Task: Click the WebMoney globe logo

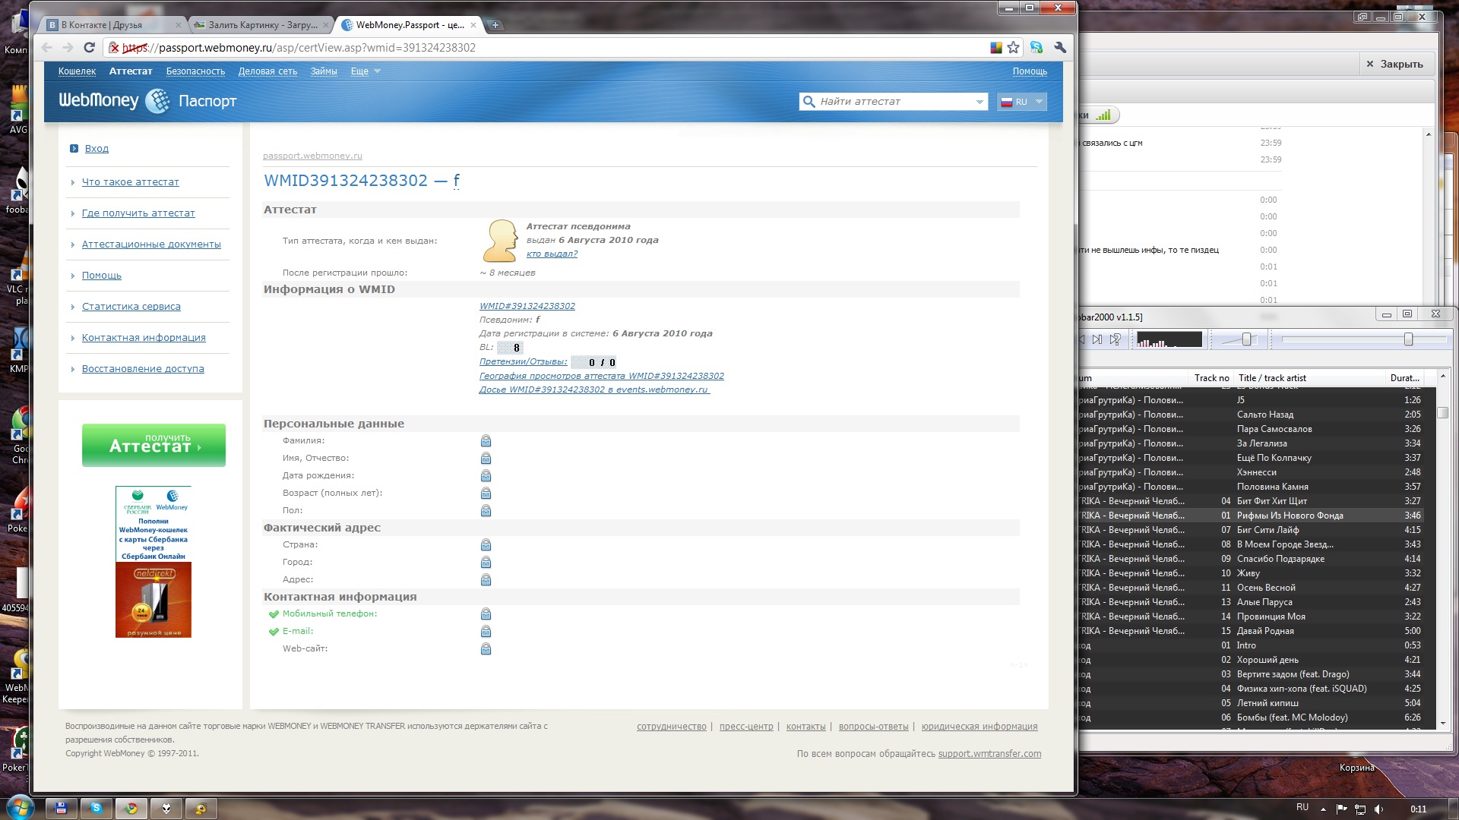Action: tap(157, 101)
